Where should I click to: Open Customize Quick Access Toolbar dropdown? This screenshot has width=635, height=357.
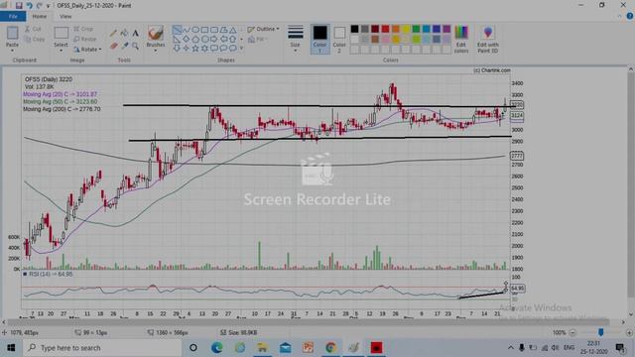click(x=49, y=6)
